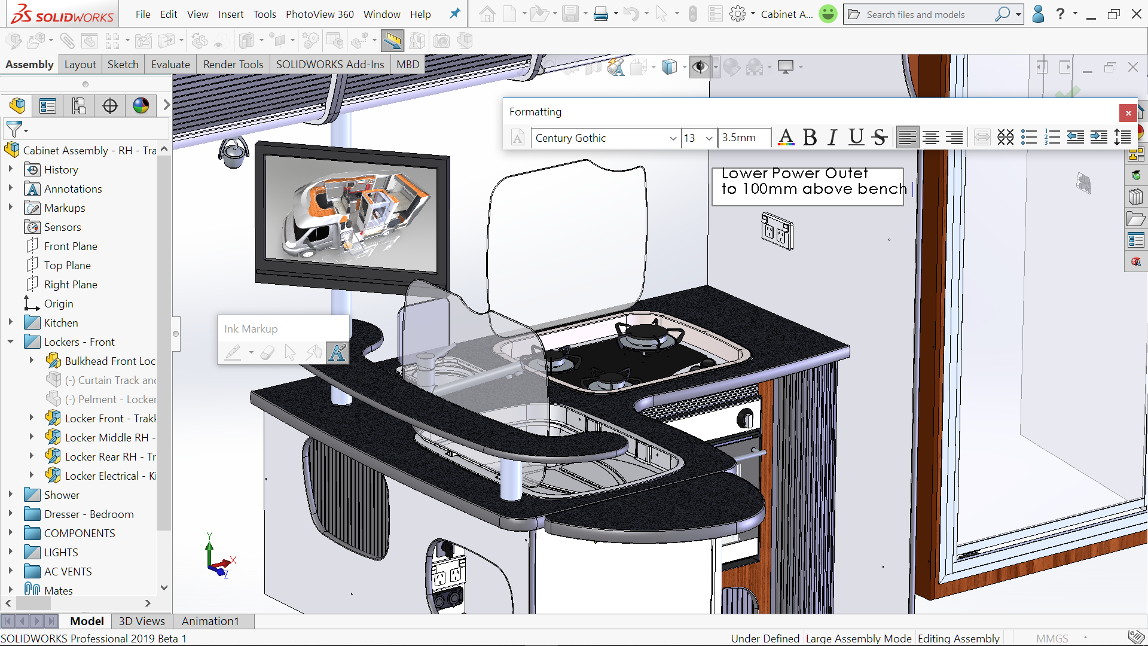Center align the note text
The image size is (1148, 646).
[930, 138]
